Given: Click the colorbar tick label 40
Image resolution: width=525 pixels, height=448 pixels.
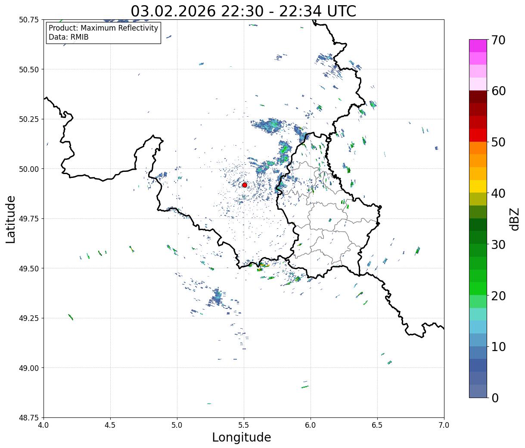Looking at the screenshot, I should [x=498, y=193].
